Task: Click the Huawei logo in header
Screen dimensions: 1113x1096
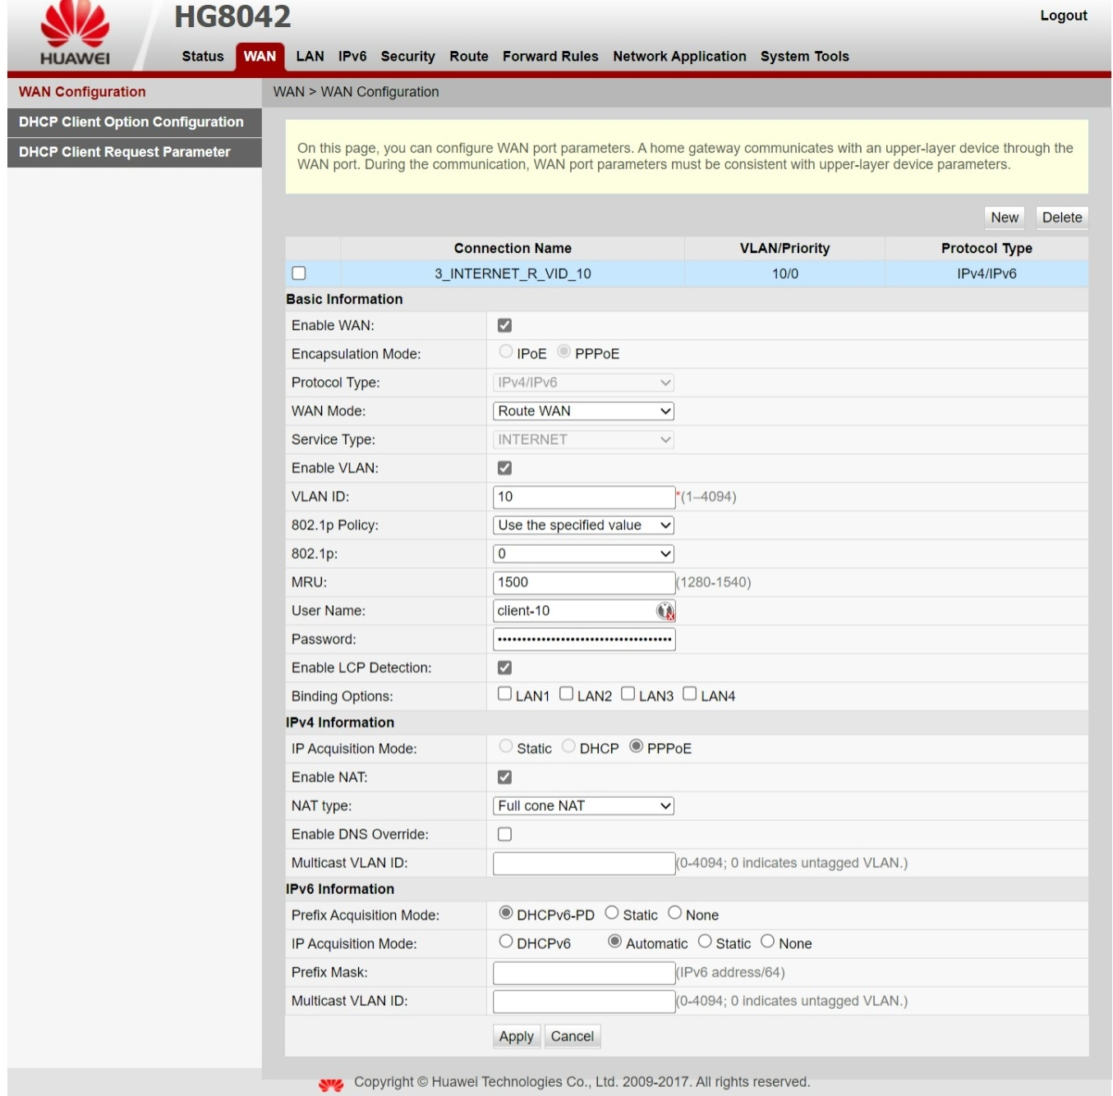Action: 75,34
